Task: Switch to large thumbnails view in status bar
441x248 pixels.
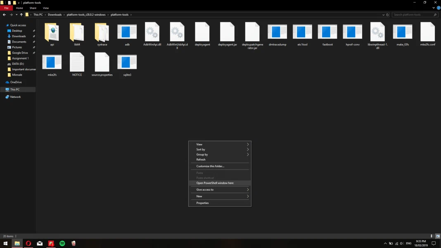Action: (438, 236)
